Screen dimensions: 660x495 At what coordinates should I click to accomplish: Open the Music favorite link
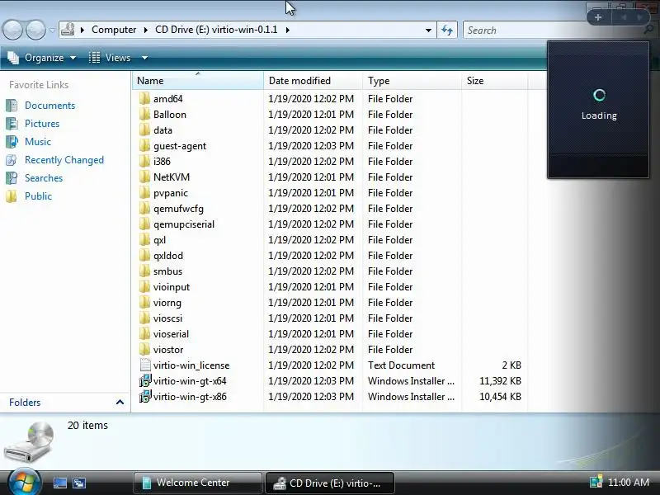click(x=38, y=141)
